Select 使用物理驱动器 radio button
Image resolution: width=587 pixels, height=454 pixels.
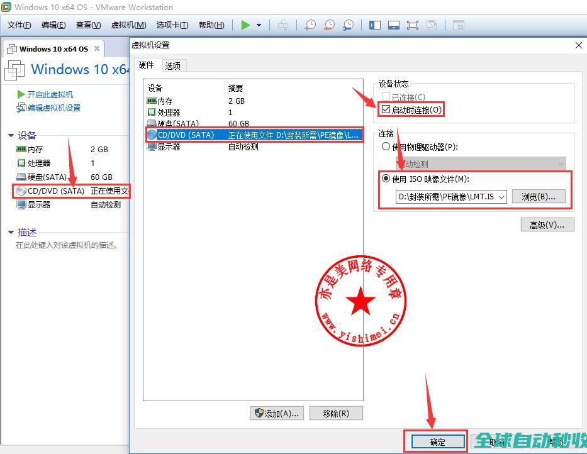[x=386, y=147]
